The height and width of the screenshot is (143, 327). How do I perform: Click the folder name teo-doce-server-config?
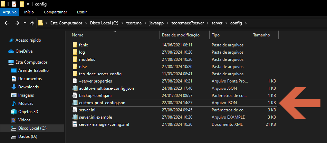click(100, 74)
